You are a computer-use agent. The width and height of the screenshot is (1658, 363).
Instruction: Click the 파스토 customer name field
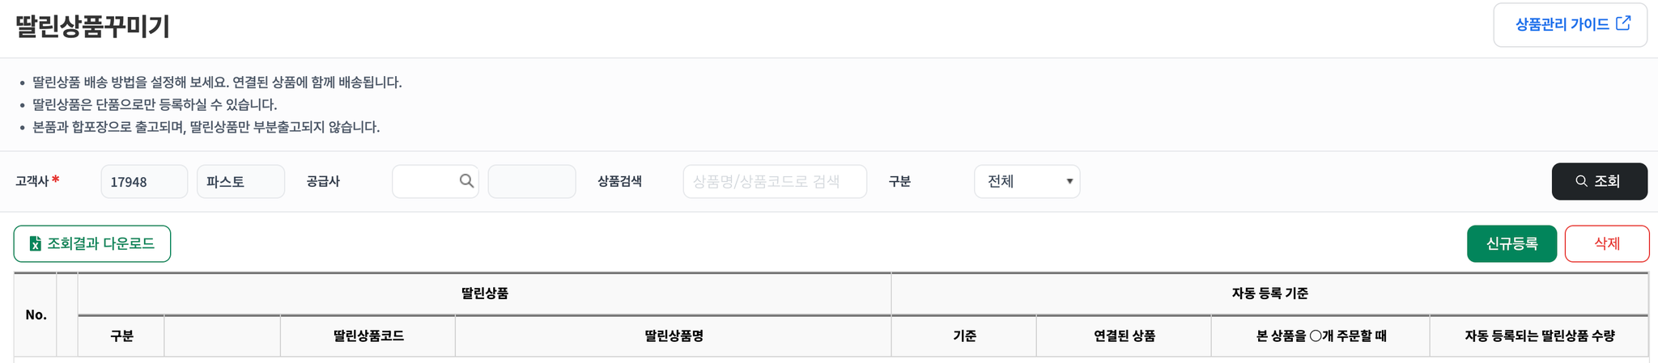(x=240, y=181)
